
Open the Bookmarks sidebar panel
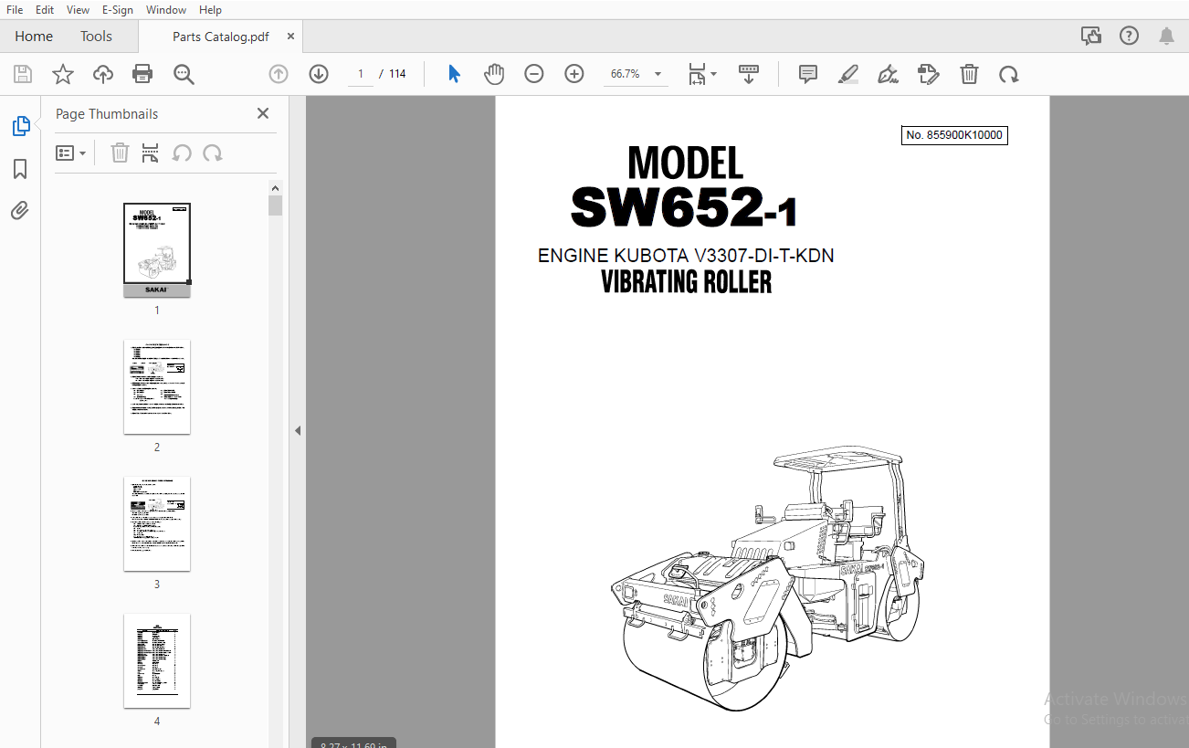point(20,169)
